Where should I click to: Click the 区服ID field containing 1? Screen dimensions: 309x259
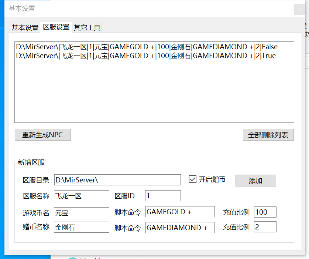coord(162,195)
